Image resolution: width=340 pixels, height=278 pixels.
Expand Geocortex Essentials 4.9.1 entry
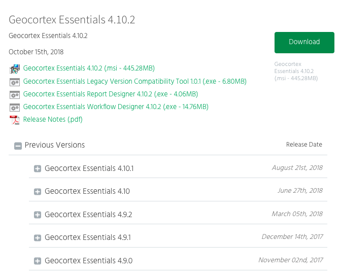38,237
